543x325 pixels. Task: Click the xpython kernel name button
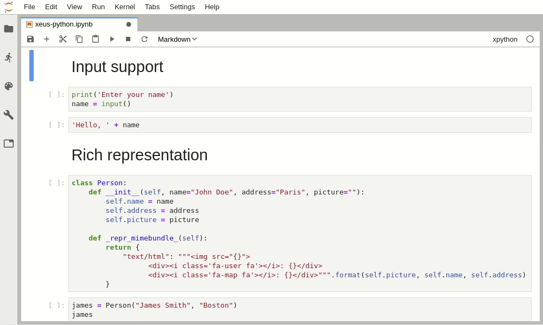[x=504, y=39]
